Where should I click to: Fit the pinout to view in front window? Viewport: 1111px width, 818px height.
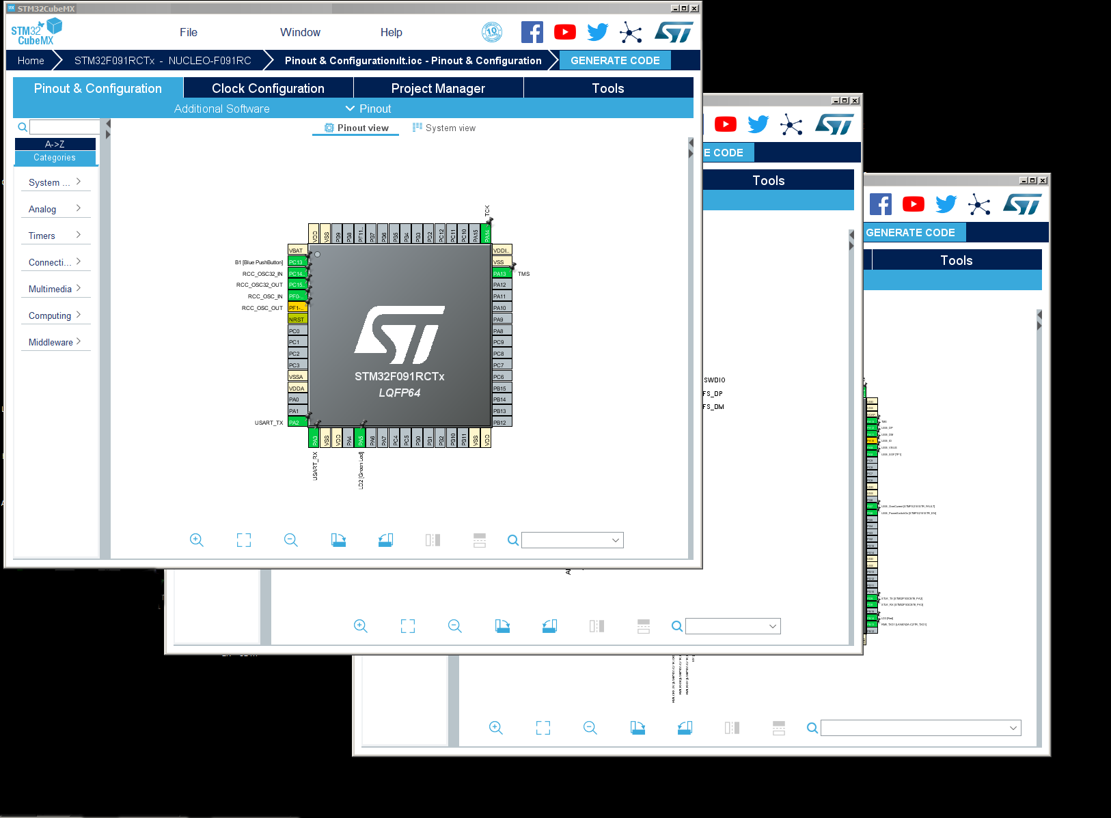(x=244, y=540)
